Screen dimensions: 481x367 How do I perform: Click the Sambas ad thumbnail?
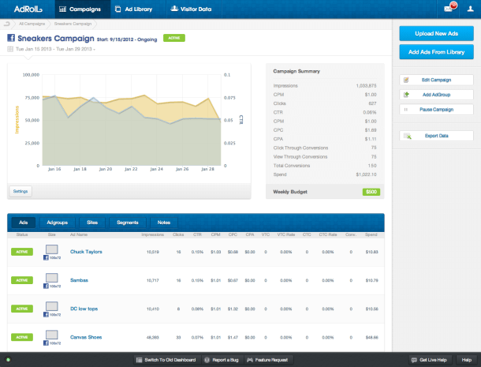(52, 278)
